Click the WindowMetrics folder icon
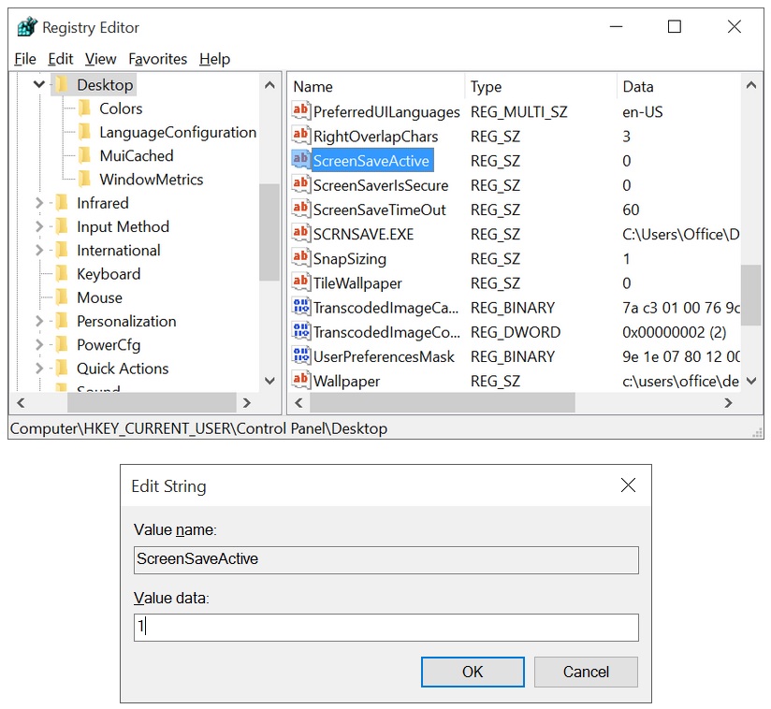Image resolution: width=771 pixels, height=709 pixels. (84, 180)
